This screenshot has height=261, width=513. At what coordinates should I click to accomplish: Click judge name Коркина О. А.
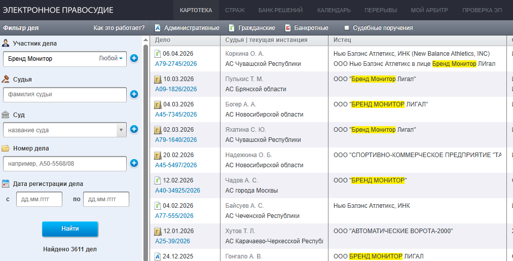(x=244, y=54)
